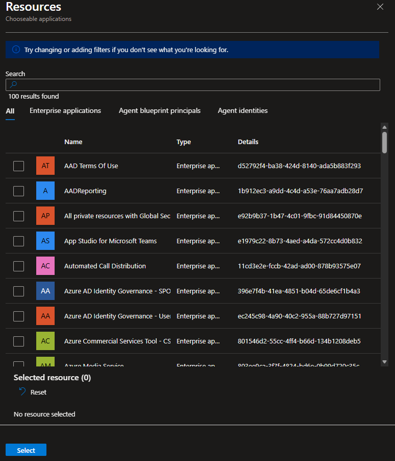The height and width of the screenshot is (461, 395).
Task: Click the Select button
Action: [26, 450]
